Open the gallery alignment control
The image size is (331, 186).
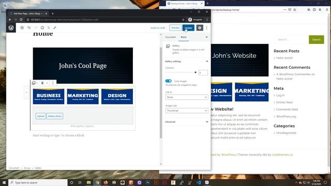coord(44,83)
